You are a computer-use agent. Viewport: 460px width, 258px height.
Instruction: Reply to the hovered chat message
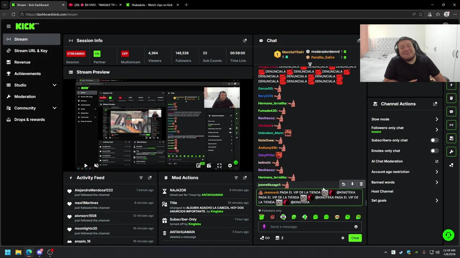pyautogui.click(x=344, y=184)
